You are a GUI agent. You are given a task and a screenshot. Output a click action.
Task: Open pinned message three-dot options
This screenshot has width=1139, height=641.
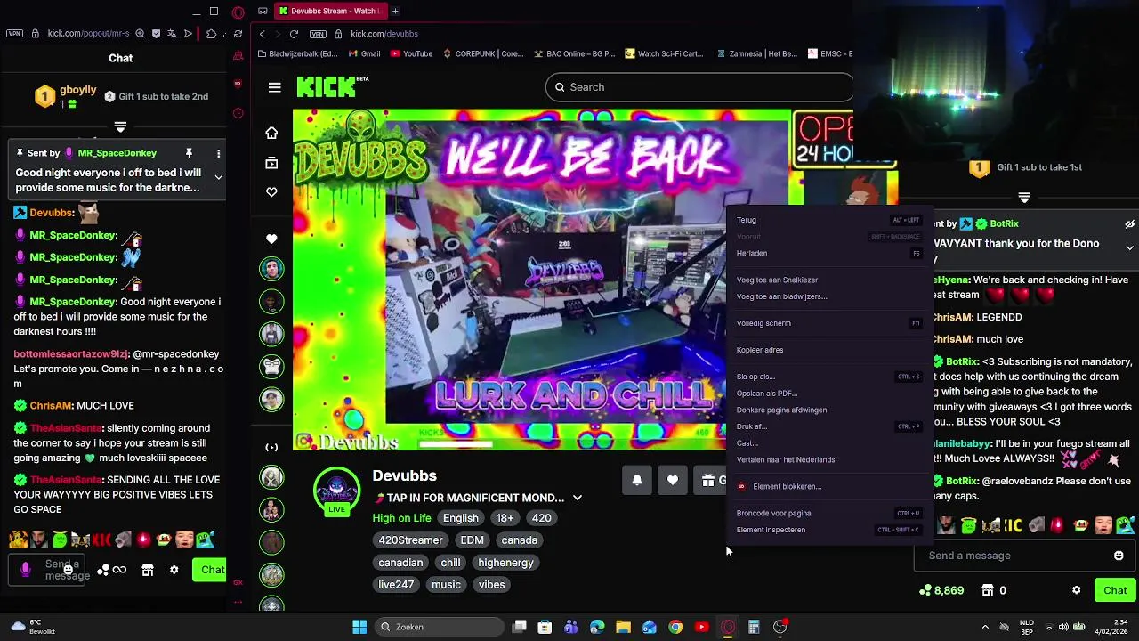pyautogui.click(x=218, y=153)
